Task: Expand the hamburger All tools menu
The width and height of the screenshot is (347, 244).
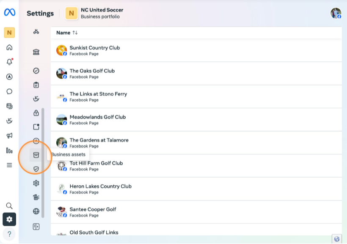Action: 9,165
